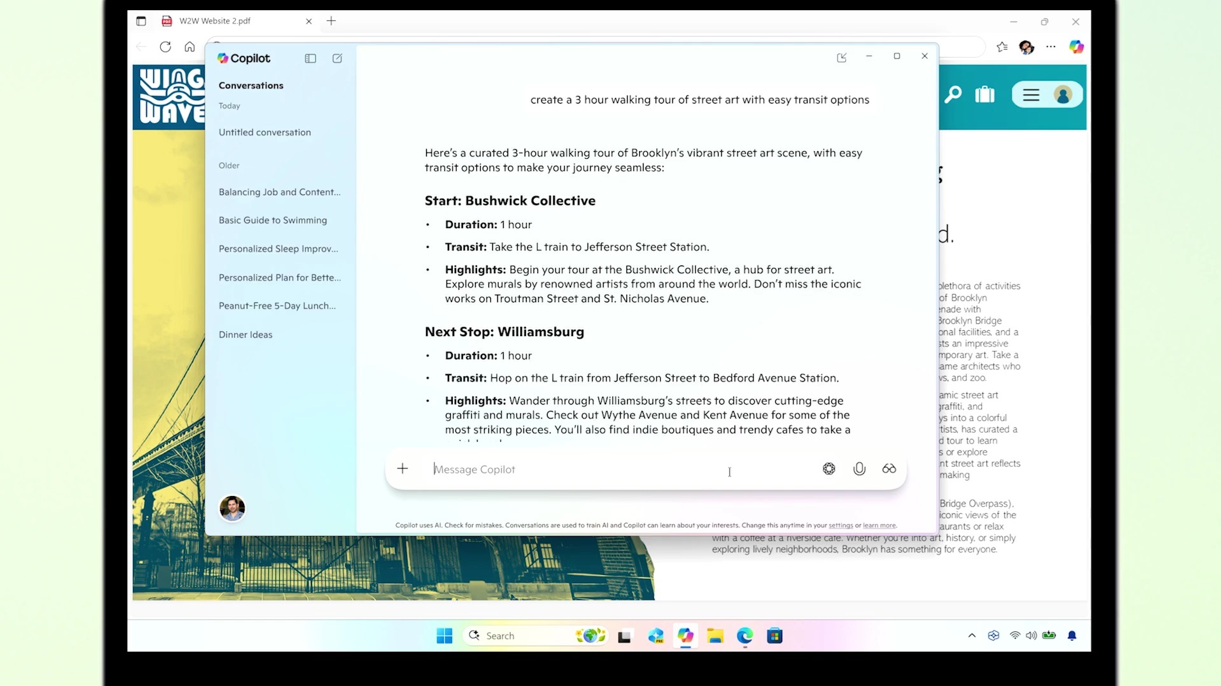1221x686 pixels.
Task: Click the Edge tab actions icon
Action: [x=141, y=21]
